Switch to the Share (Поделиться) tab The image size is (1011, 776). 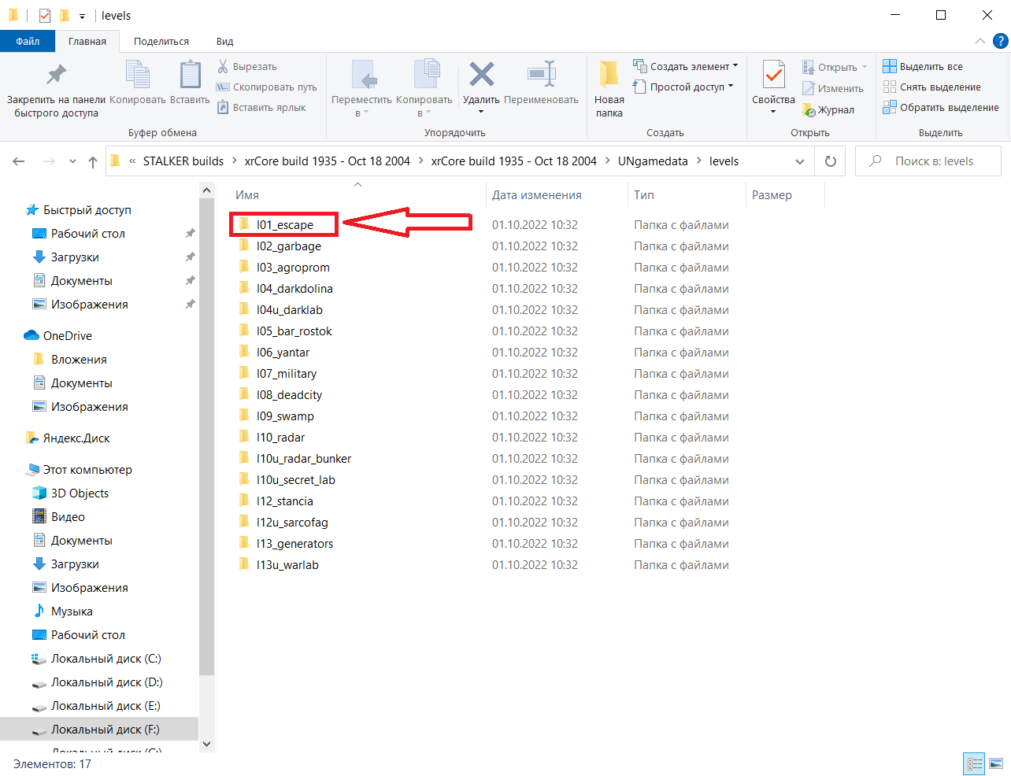161,42
